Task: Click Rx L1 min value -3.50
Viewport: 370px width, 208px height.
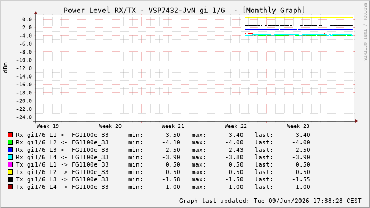Action: [x=171, y=135]
